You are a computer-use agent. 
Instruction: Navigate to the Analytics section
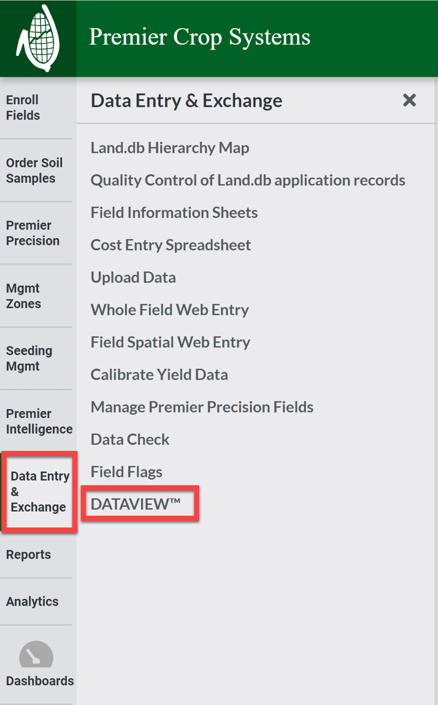31,601
